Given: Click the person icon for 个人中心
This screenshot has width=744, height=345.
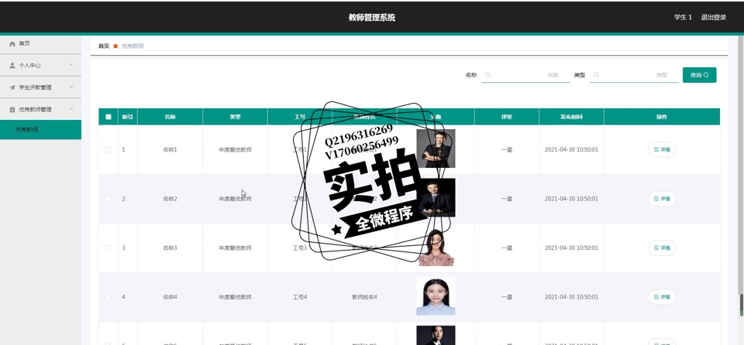Looking at the screenshot, I should pos(12,66).
